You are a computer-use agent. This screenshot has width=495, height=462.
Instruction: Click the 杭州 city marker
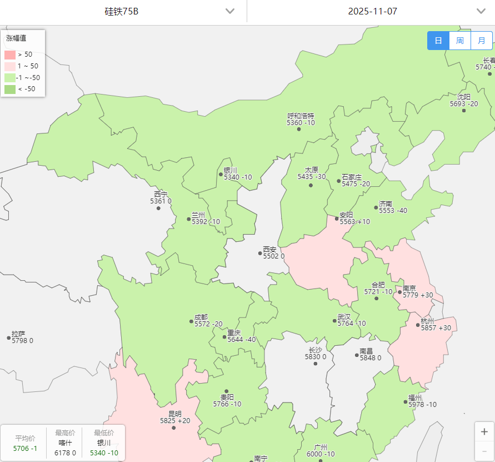[x=418, y=325]
